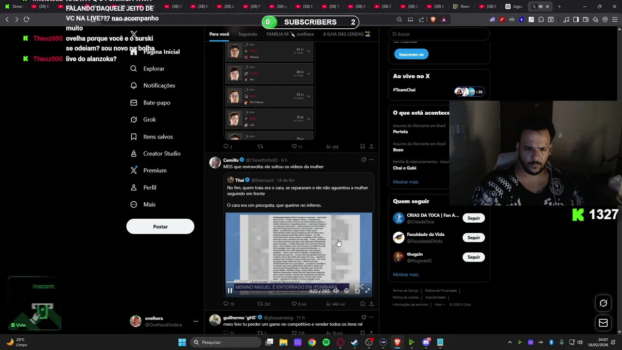This screenshot has height=350, width=622.
Task: Like the post with 11 likes
Action: pos(297,146)
